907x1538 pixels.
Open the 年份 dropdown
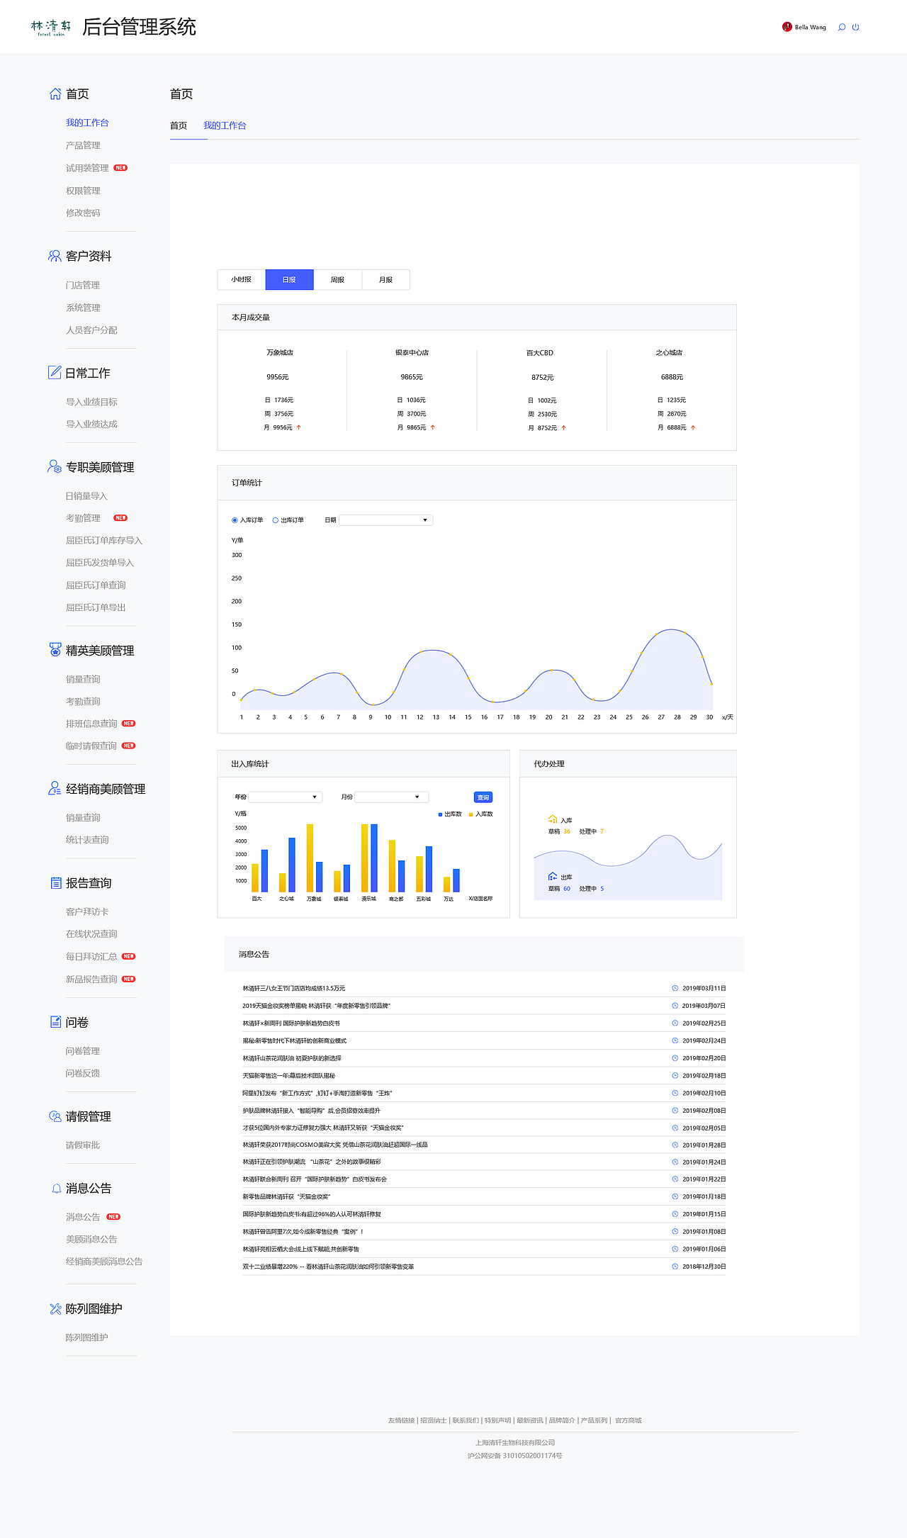point(285,797)
